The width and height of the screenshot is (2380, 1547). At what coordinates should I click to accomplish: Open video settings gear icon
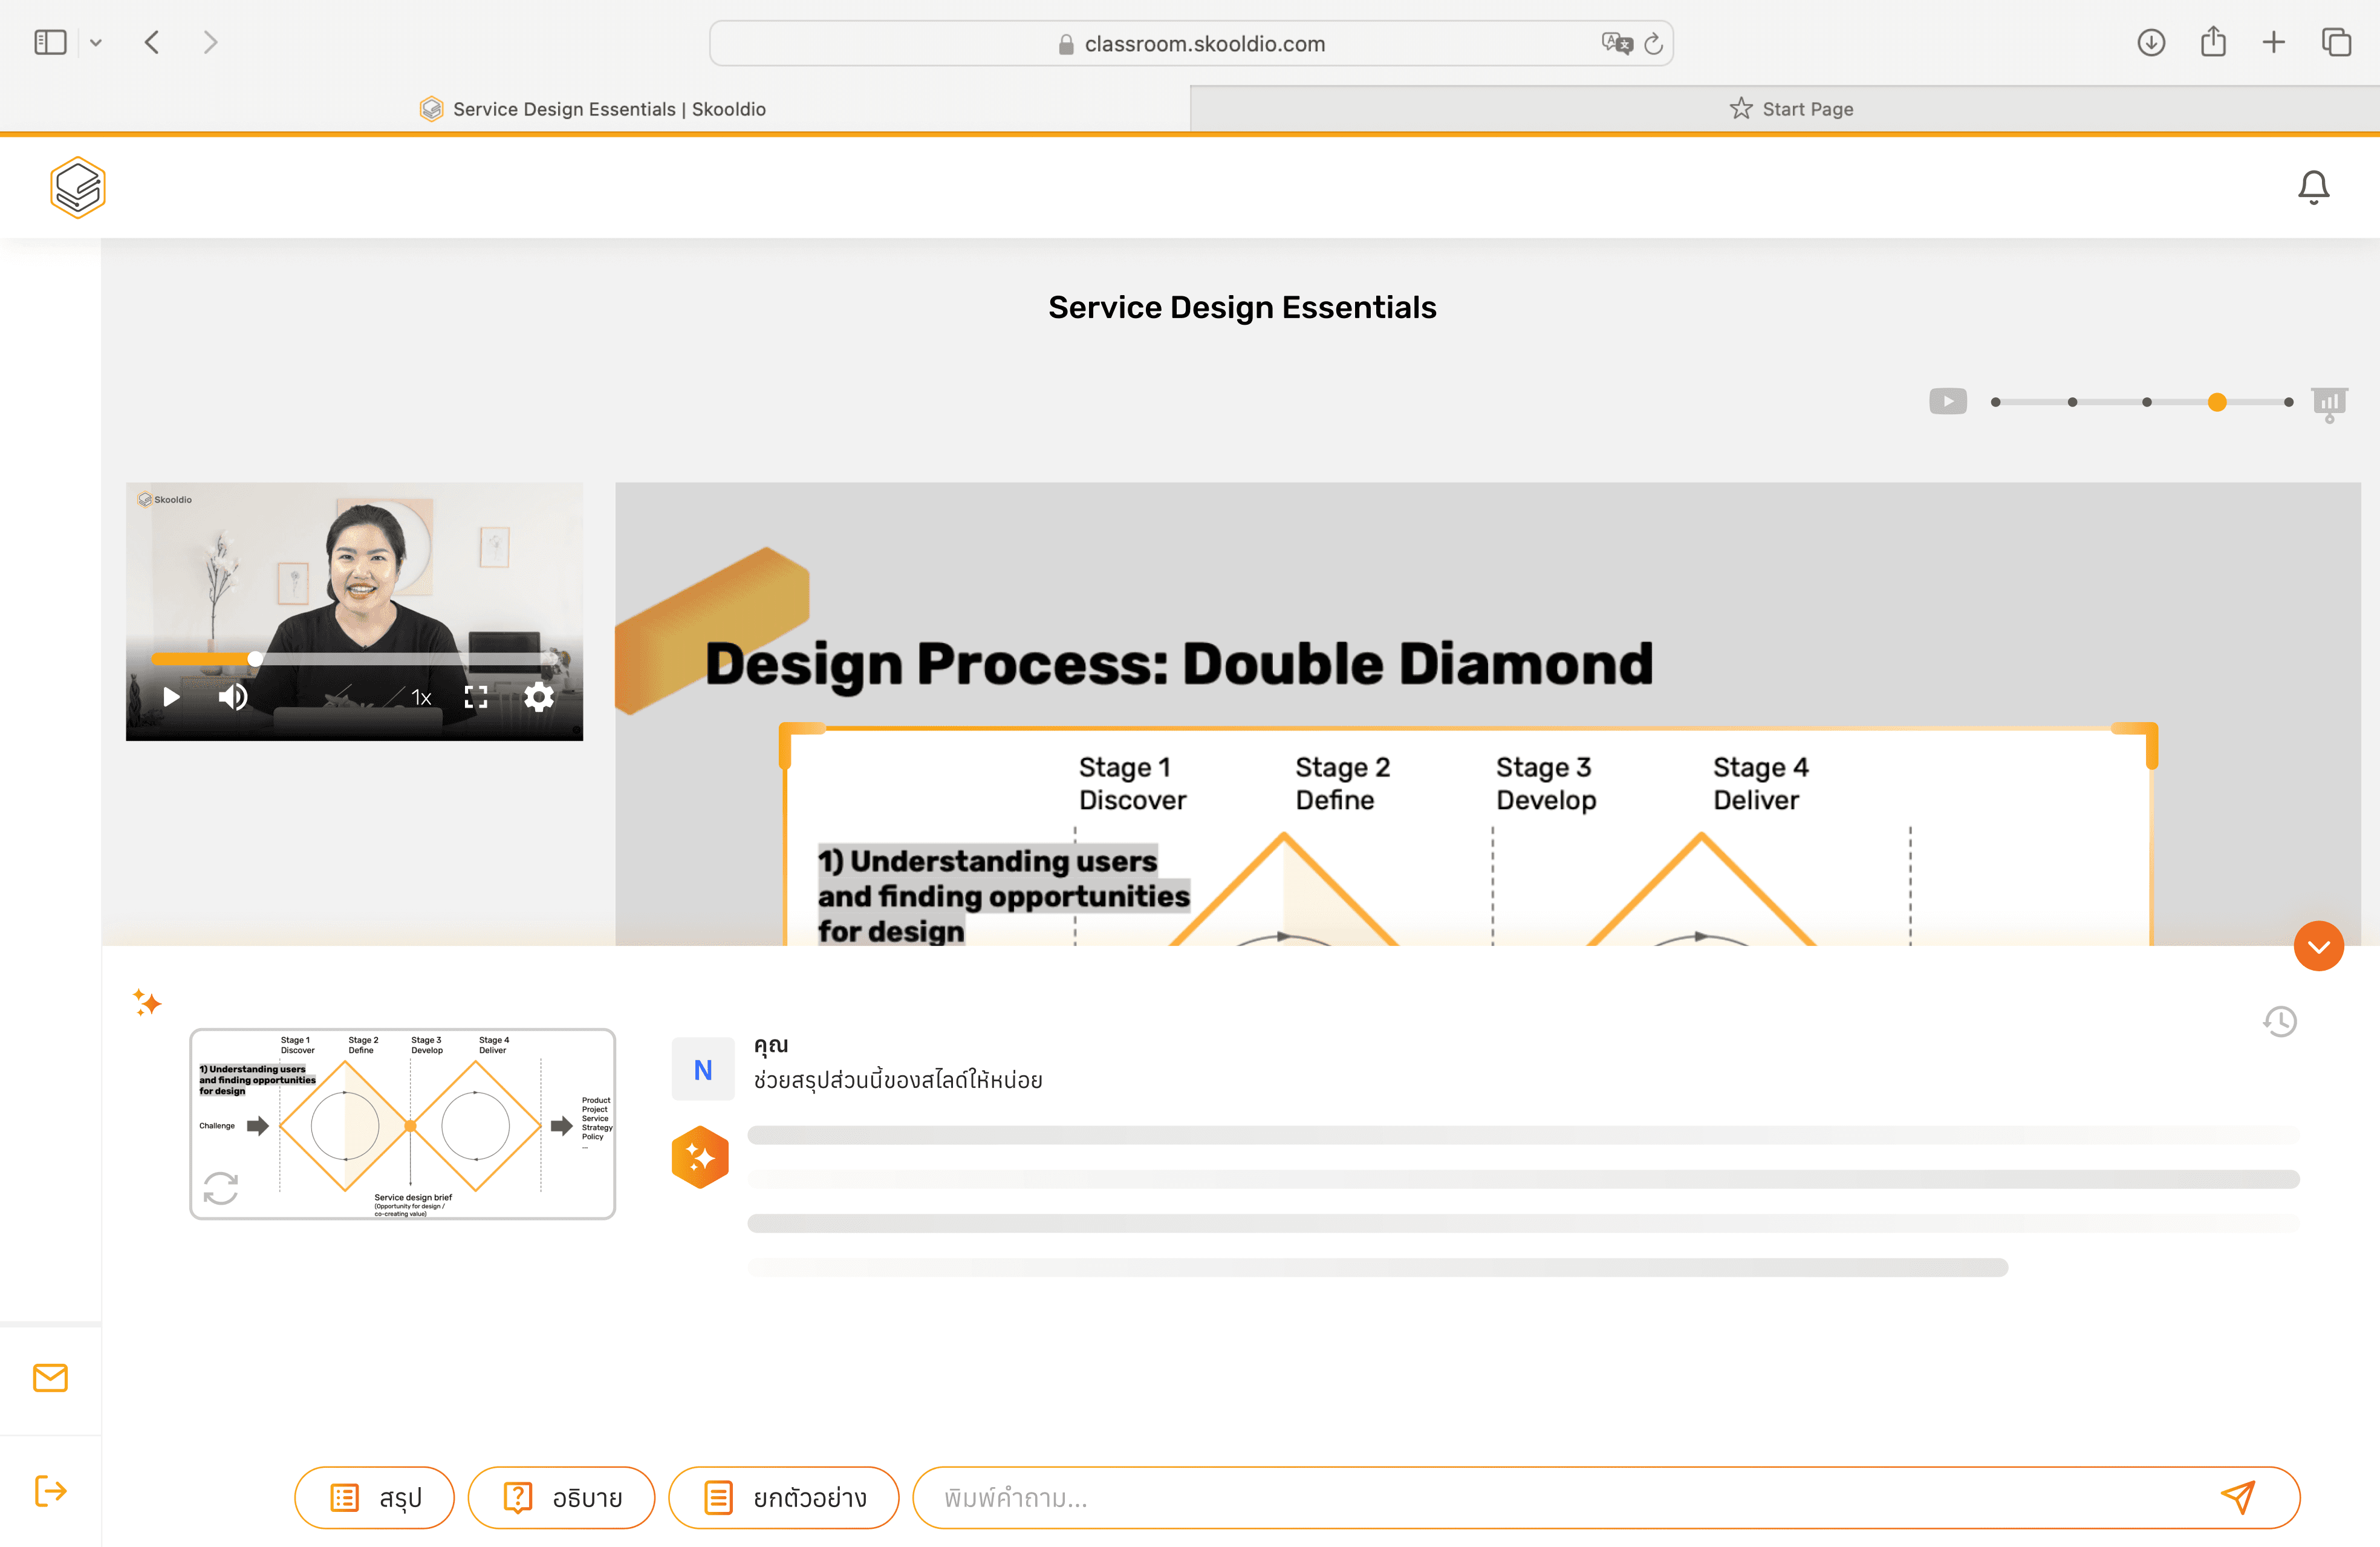click(538, 697)
